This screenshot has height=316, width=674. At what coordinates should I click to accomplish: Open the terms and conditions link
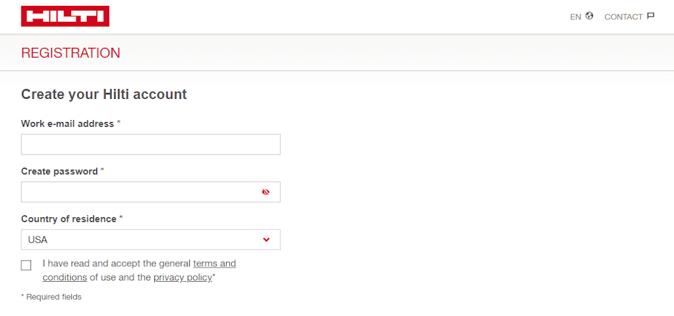[x=214, y=264]
